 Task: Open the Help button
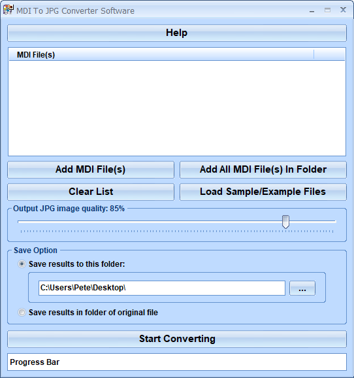(177, 33)
